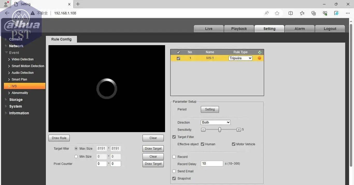
Task: Toggle the Send Email checkbox
Action: (x=174, y=171)
